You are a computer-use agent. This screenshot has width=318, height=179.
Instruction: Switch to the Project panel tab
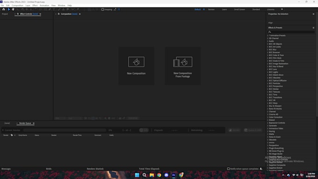pos(5,14)
